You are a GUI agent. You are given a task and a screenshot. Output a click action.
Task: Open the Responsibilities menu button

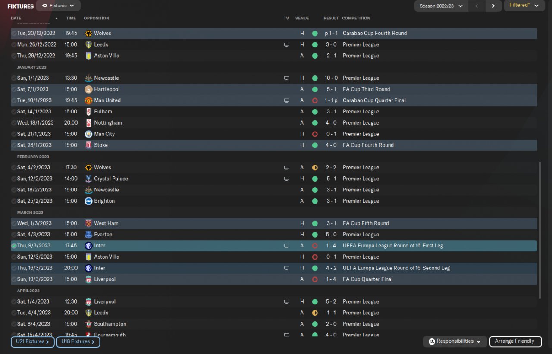coord(455,341)
